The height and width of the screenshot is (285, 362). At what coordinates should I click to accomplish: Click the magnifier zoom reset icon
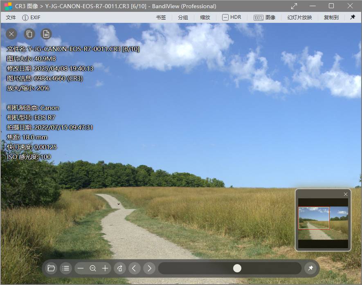click(93, 268)
